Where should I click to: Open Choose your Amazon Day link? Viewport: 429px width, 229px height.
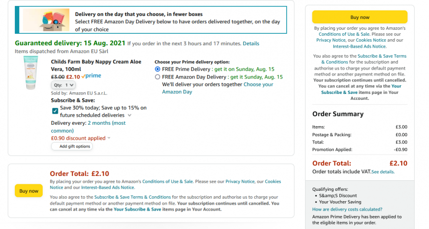pos(218,88)
